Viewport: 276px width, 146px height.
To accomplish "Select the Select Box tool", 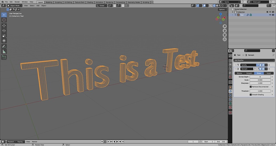I will (4, 15).
